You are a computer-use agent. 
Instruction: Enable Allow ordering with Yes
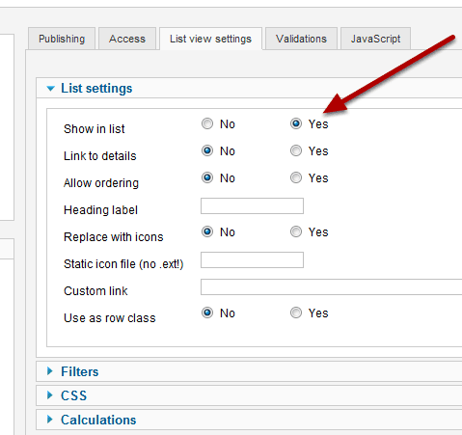(296, 177)
